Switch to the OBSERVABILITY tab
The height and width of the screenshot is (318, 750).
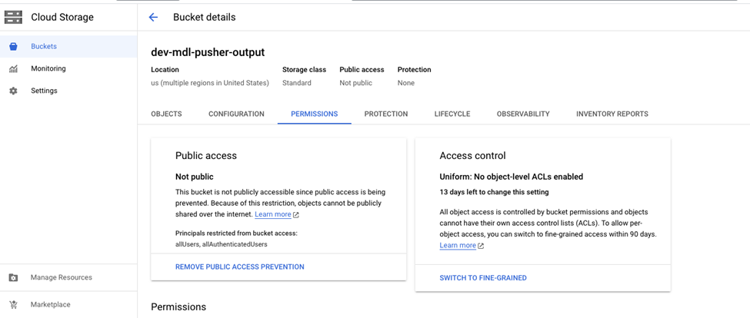coord(523,114)
